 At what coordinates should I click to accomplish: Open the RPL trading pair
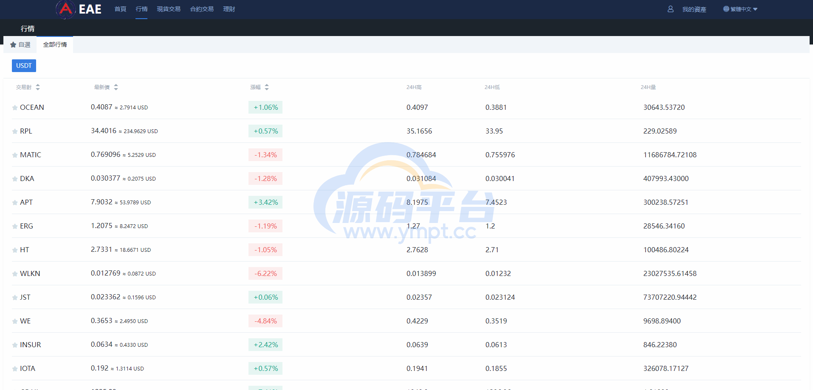point(26,131)
